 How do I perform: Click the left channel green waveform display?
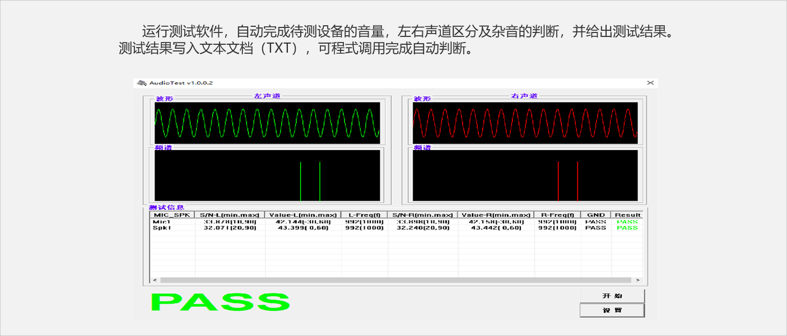(x=267, y=123)
